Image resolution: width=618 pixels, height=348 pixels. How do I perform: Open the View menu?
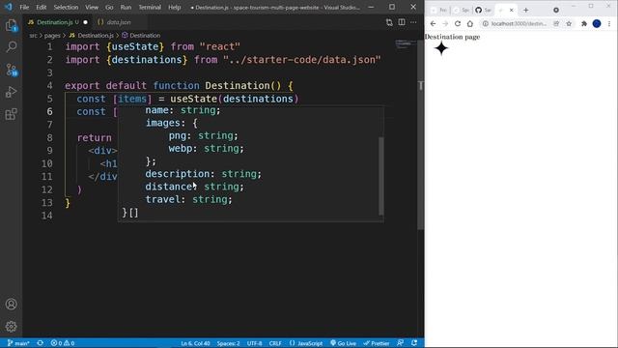pyautogui.click(x=92, y=7)
